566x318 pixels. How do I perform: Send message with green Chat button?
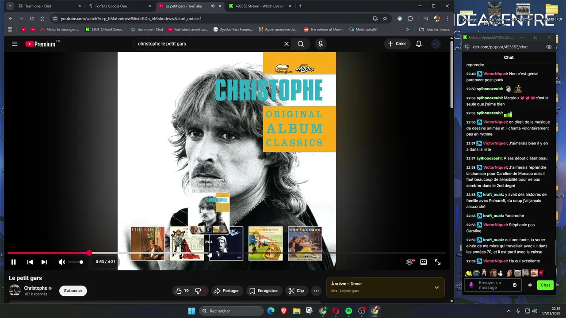(x=545, y=285)
